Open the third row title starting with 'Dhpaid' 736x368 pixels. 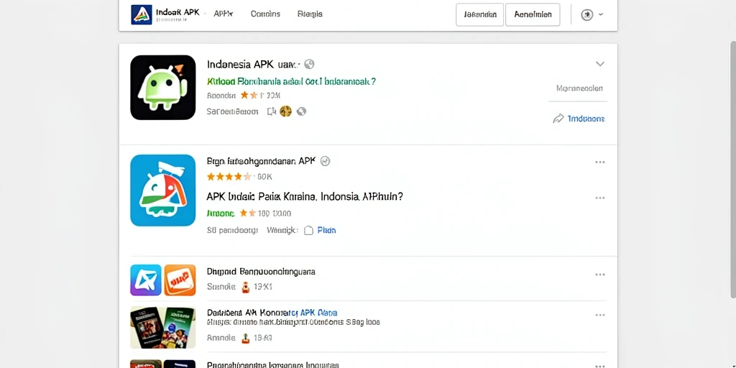(x=261, y=271)
